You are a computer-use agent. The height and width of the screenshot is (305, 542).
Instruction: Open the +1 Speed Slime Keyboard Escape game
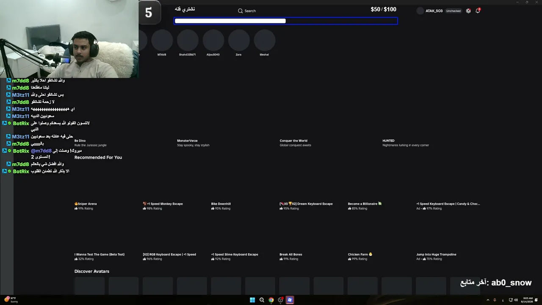pos(235,255)
